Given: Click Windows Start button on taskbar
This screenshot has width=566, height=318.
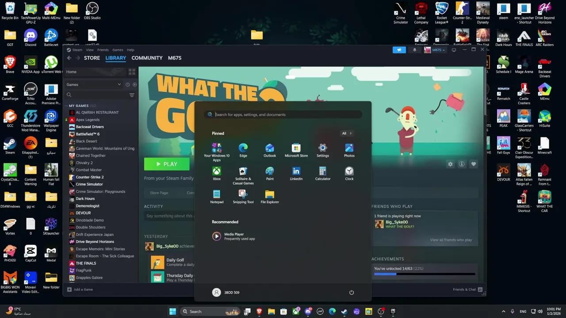Looking at the screenshot, I should pos(172,312).
